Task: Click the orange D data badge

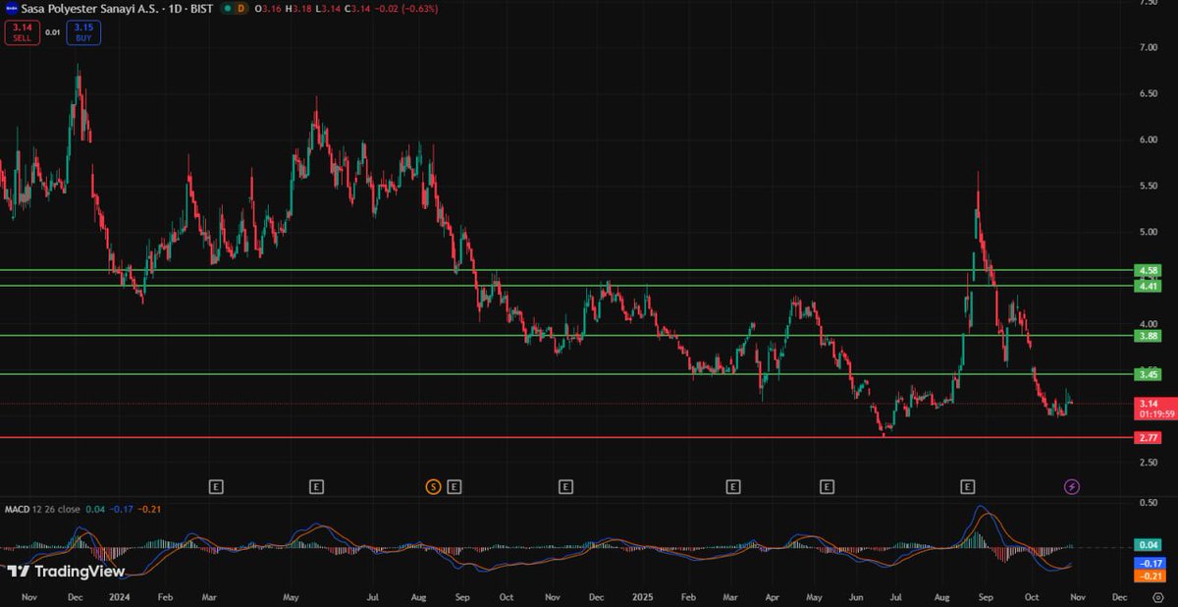Action: click(x=242, y=8)
